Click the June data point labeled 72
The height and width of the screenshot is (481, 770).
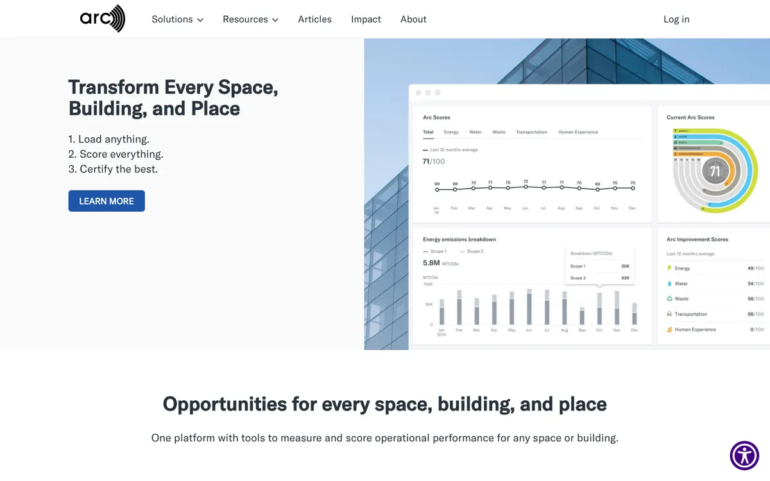526,186
